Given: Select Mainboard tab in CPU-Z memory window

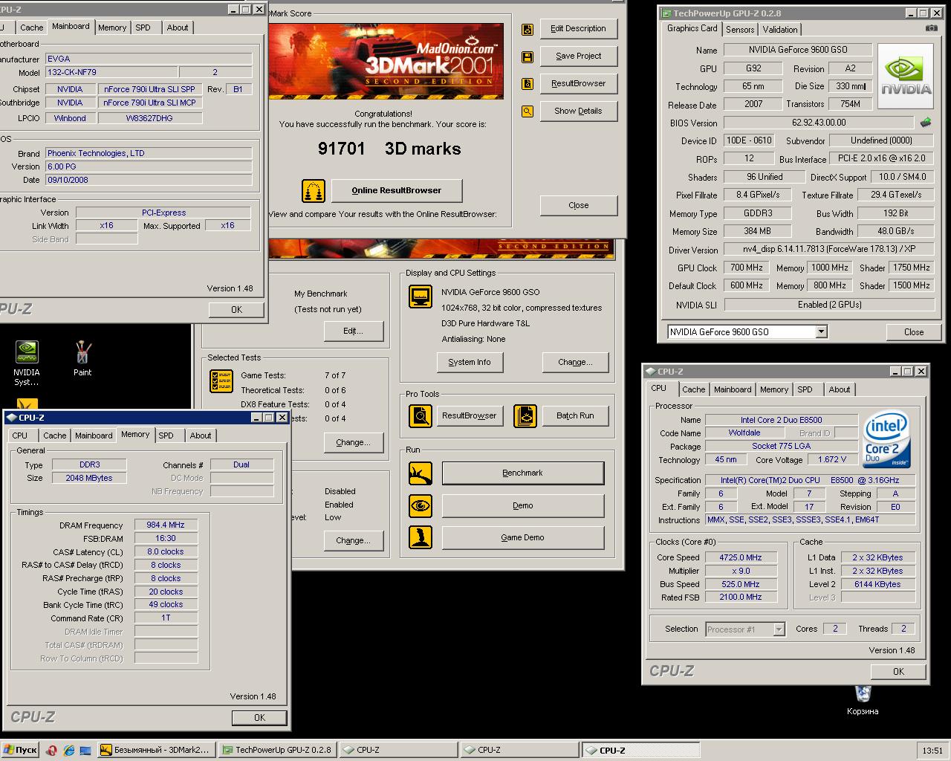Looking at the screenshot, I should tap(94, 435).
